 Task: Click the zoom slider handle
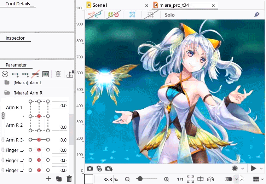[x=140, y=179]
